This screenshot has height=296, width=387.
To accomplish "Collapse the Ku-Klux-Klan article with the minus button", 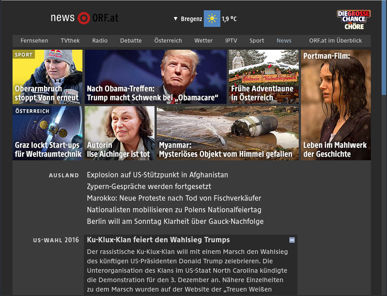I will pyautogui.click(x=292, y=240).
